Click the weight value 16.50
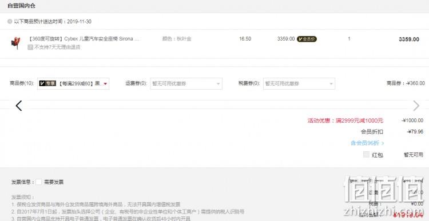This screenshot has width=429, height=221. coord(245,39)
